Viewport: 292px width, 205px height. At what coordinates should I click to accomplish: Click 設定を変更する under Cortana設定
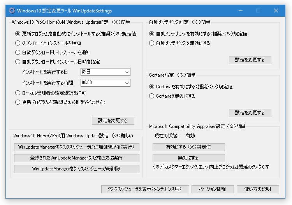point(250,113)
